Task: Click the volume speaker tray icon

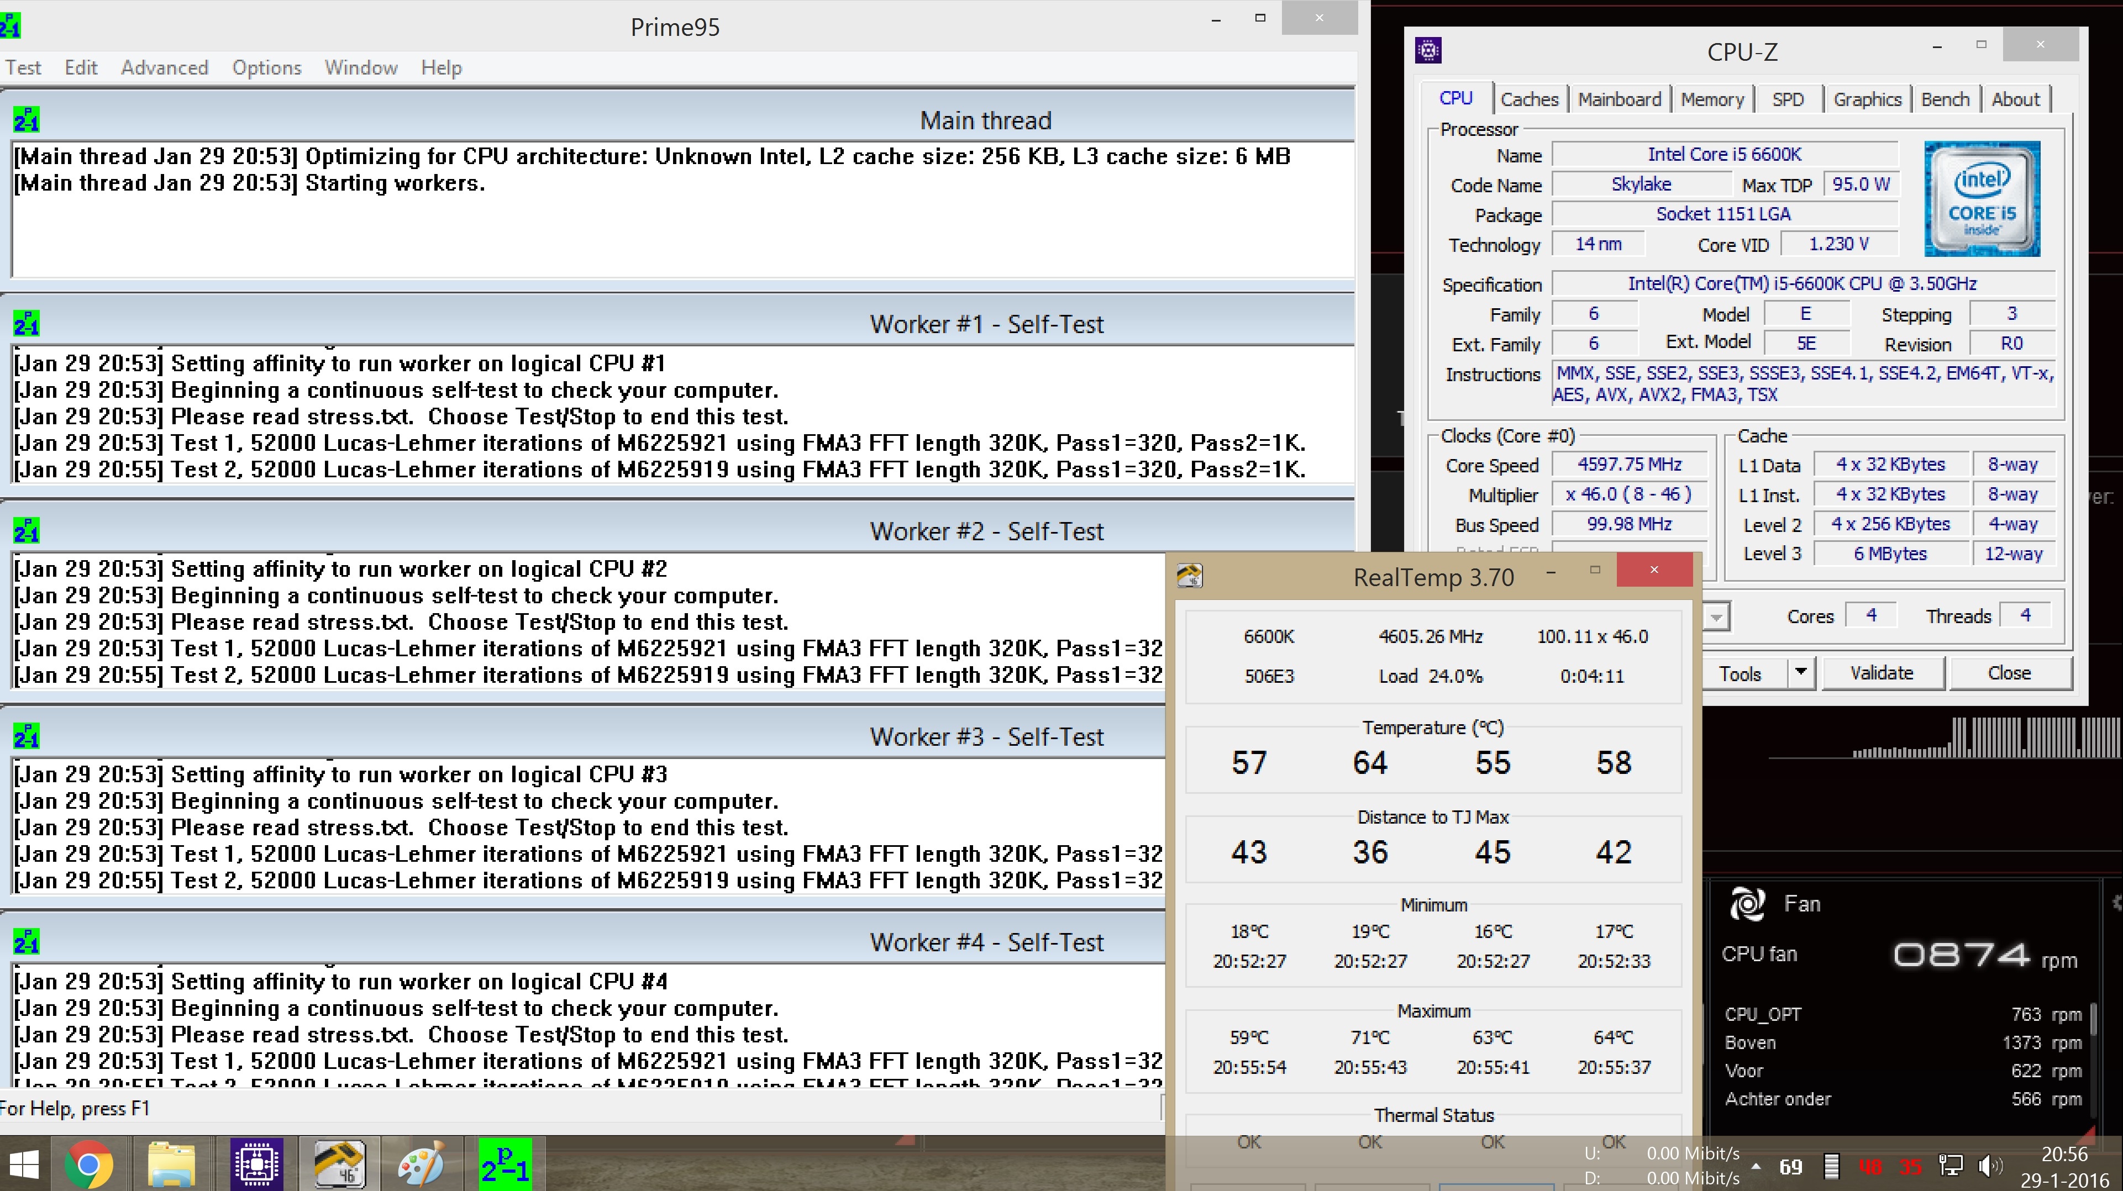Action: tap(1989, 1166)
